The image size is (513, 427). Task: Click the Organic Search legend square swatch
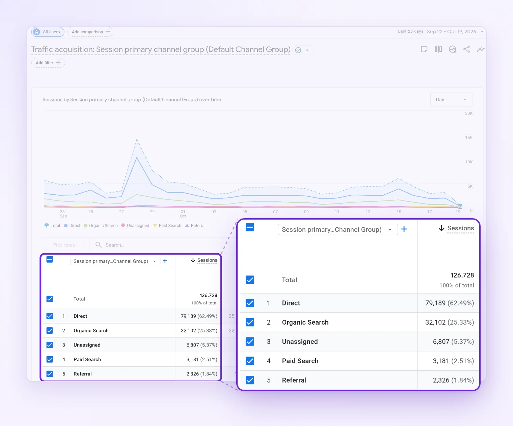[85, 226]
